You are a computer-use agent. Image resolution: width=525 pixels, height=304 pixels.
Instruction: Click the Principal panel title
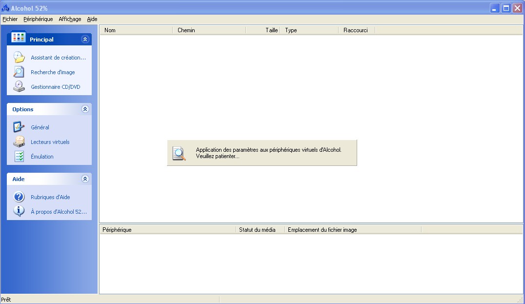click(41, 40)
